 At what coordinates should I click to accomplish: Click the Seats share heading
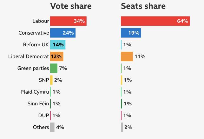tap(143, 6)
